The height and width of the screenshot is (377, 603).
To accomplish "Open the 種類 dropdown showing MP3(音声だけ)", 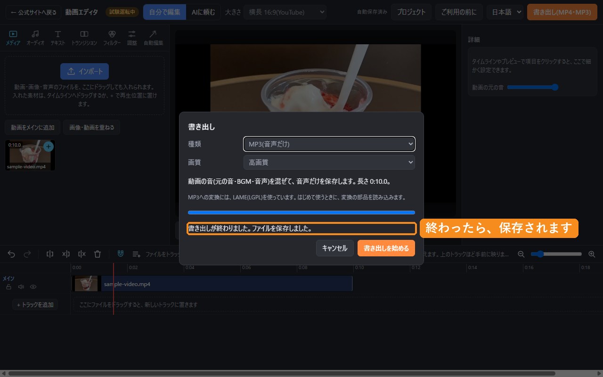I will (x=329, y=144).
